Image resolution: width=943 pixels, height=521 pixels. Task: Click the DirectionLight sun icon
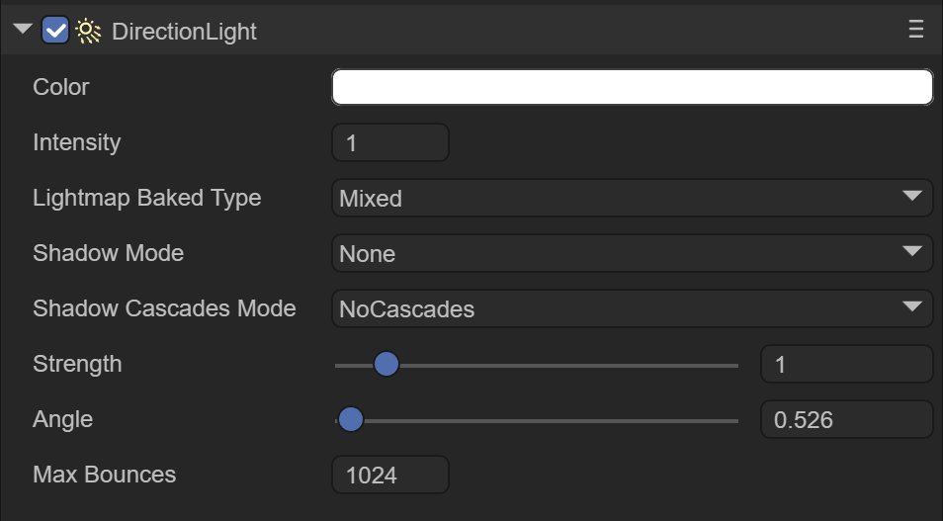tap(88, 32)
